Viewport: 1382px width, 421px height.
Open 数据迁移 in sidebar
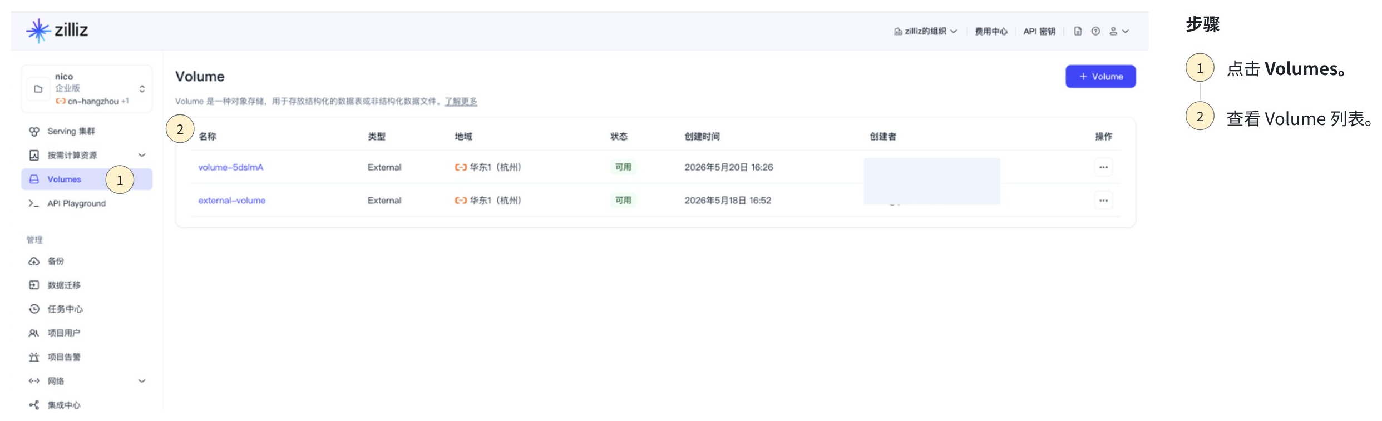(x=64, y=285)
